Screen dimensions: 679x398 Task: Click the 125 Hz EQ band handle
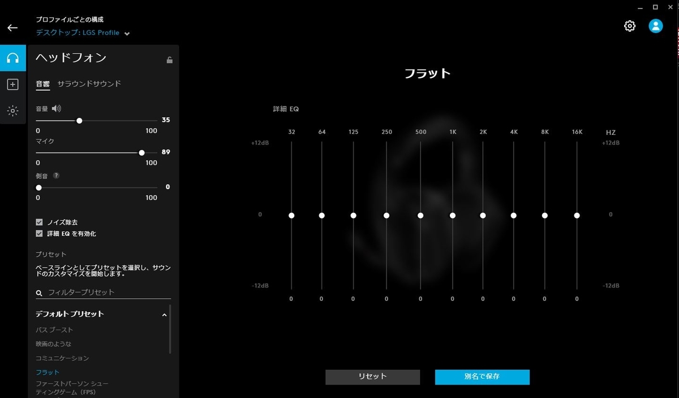coord(353,215)
